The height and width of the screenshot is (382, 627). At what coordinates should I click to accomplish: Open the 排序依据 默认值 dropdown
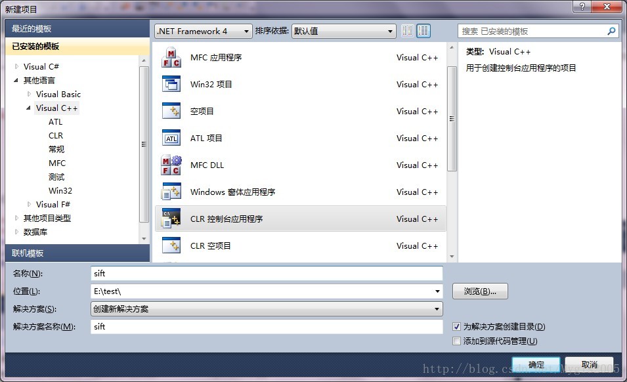tap(343, 31)
